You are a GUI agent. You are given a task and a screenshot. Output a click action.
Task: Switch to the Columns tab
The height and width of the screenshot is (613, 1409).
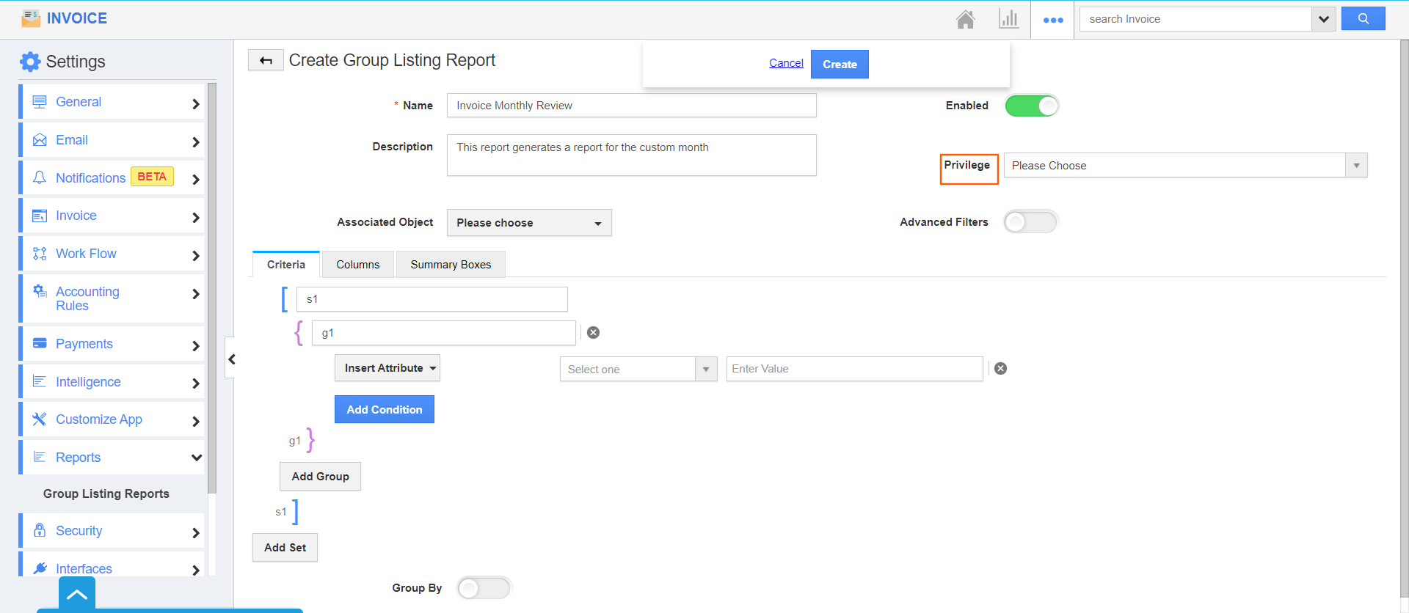(x=357, y=265)
